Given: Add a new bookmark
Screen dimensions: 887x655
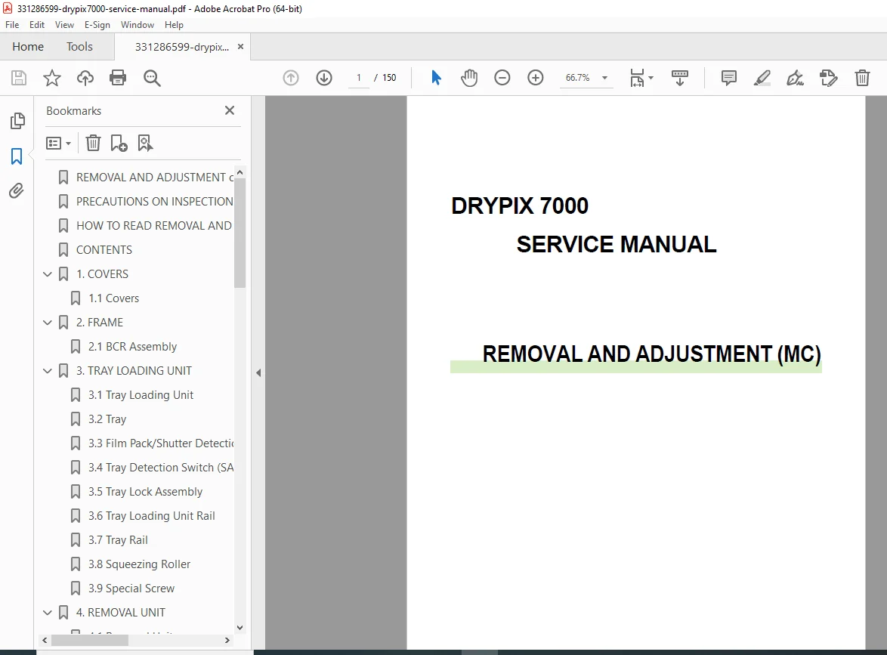Looking at the screenshot, I should click(x=119, y=143).
